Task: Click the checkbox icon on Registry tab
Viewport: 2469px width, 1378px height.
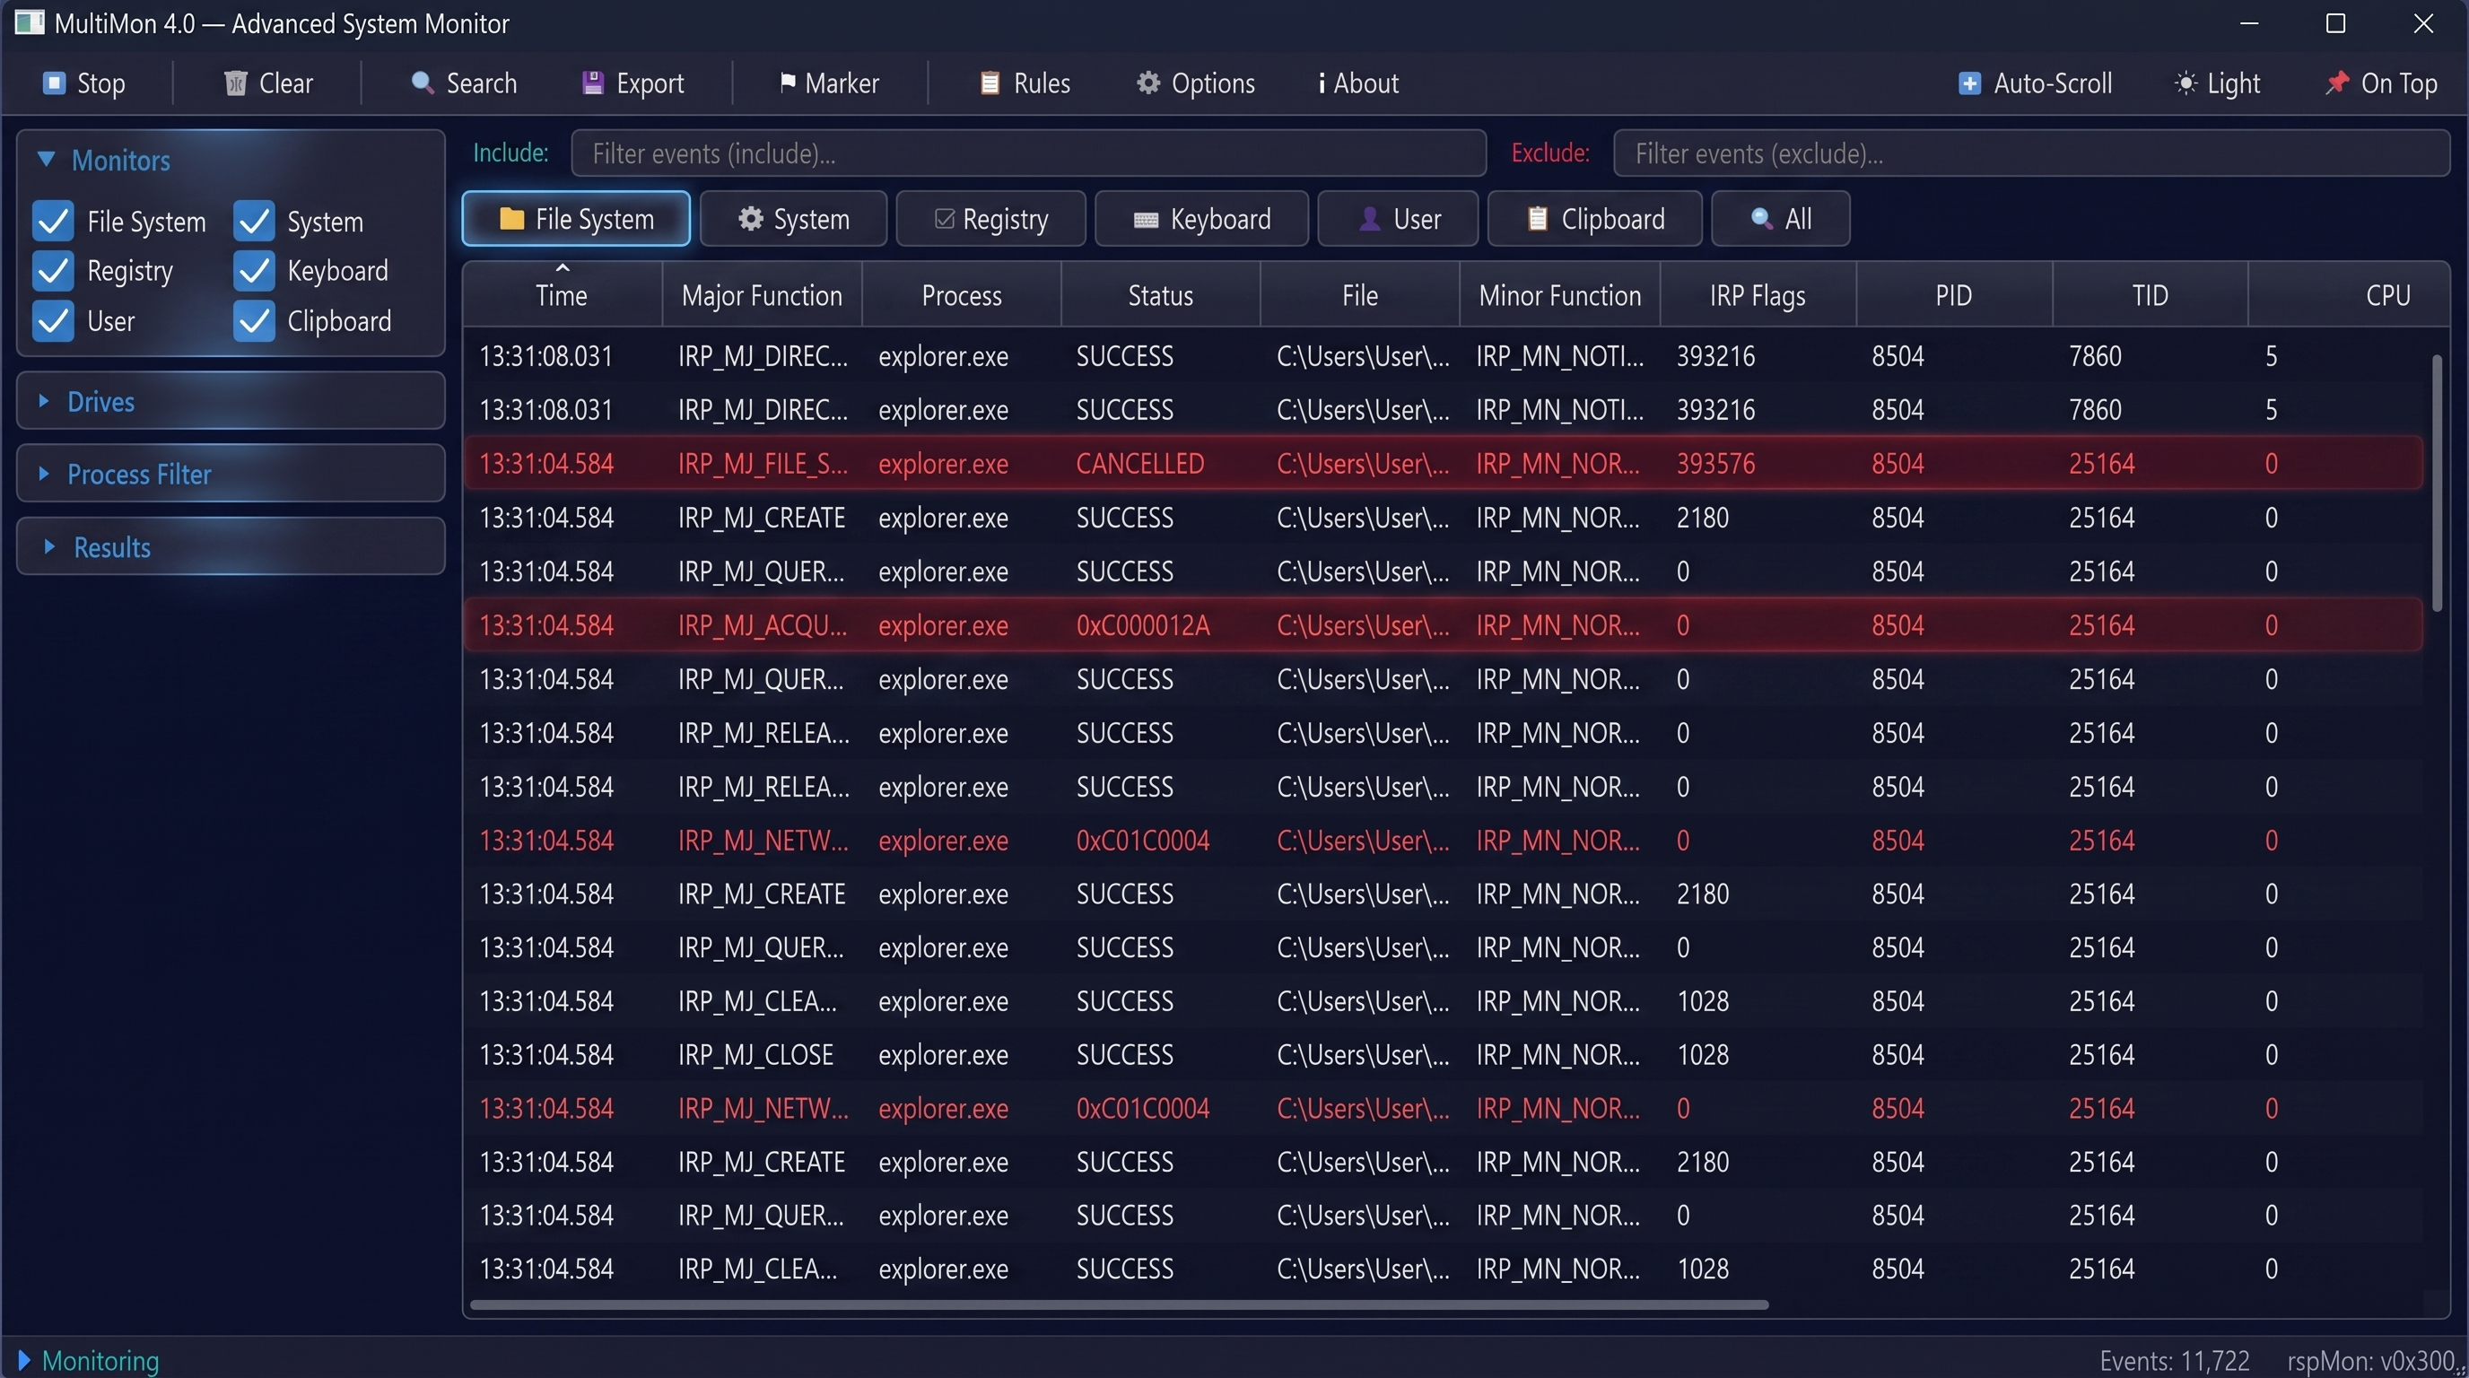Action: point(944,220)
